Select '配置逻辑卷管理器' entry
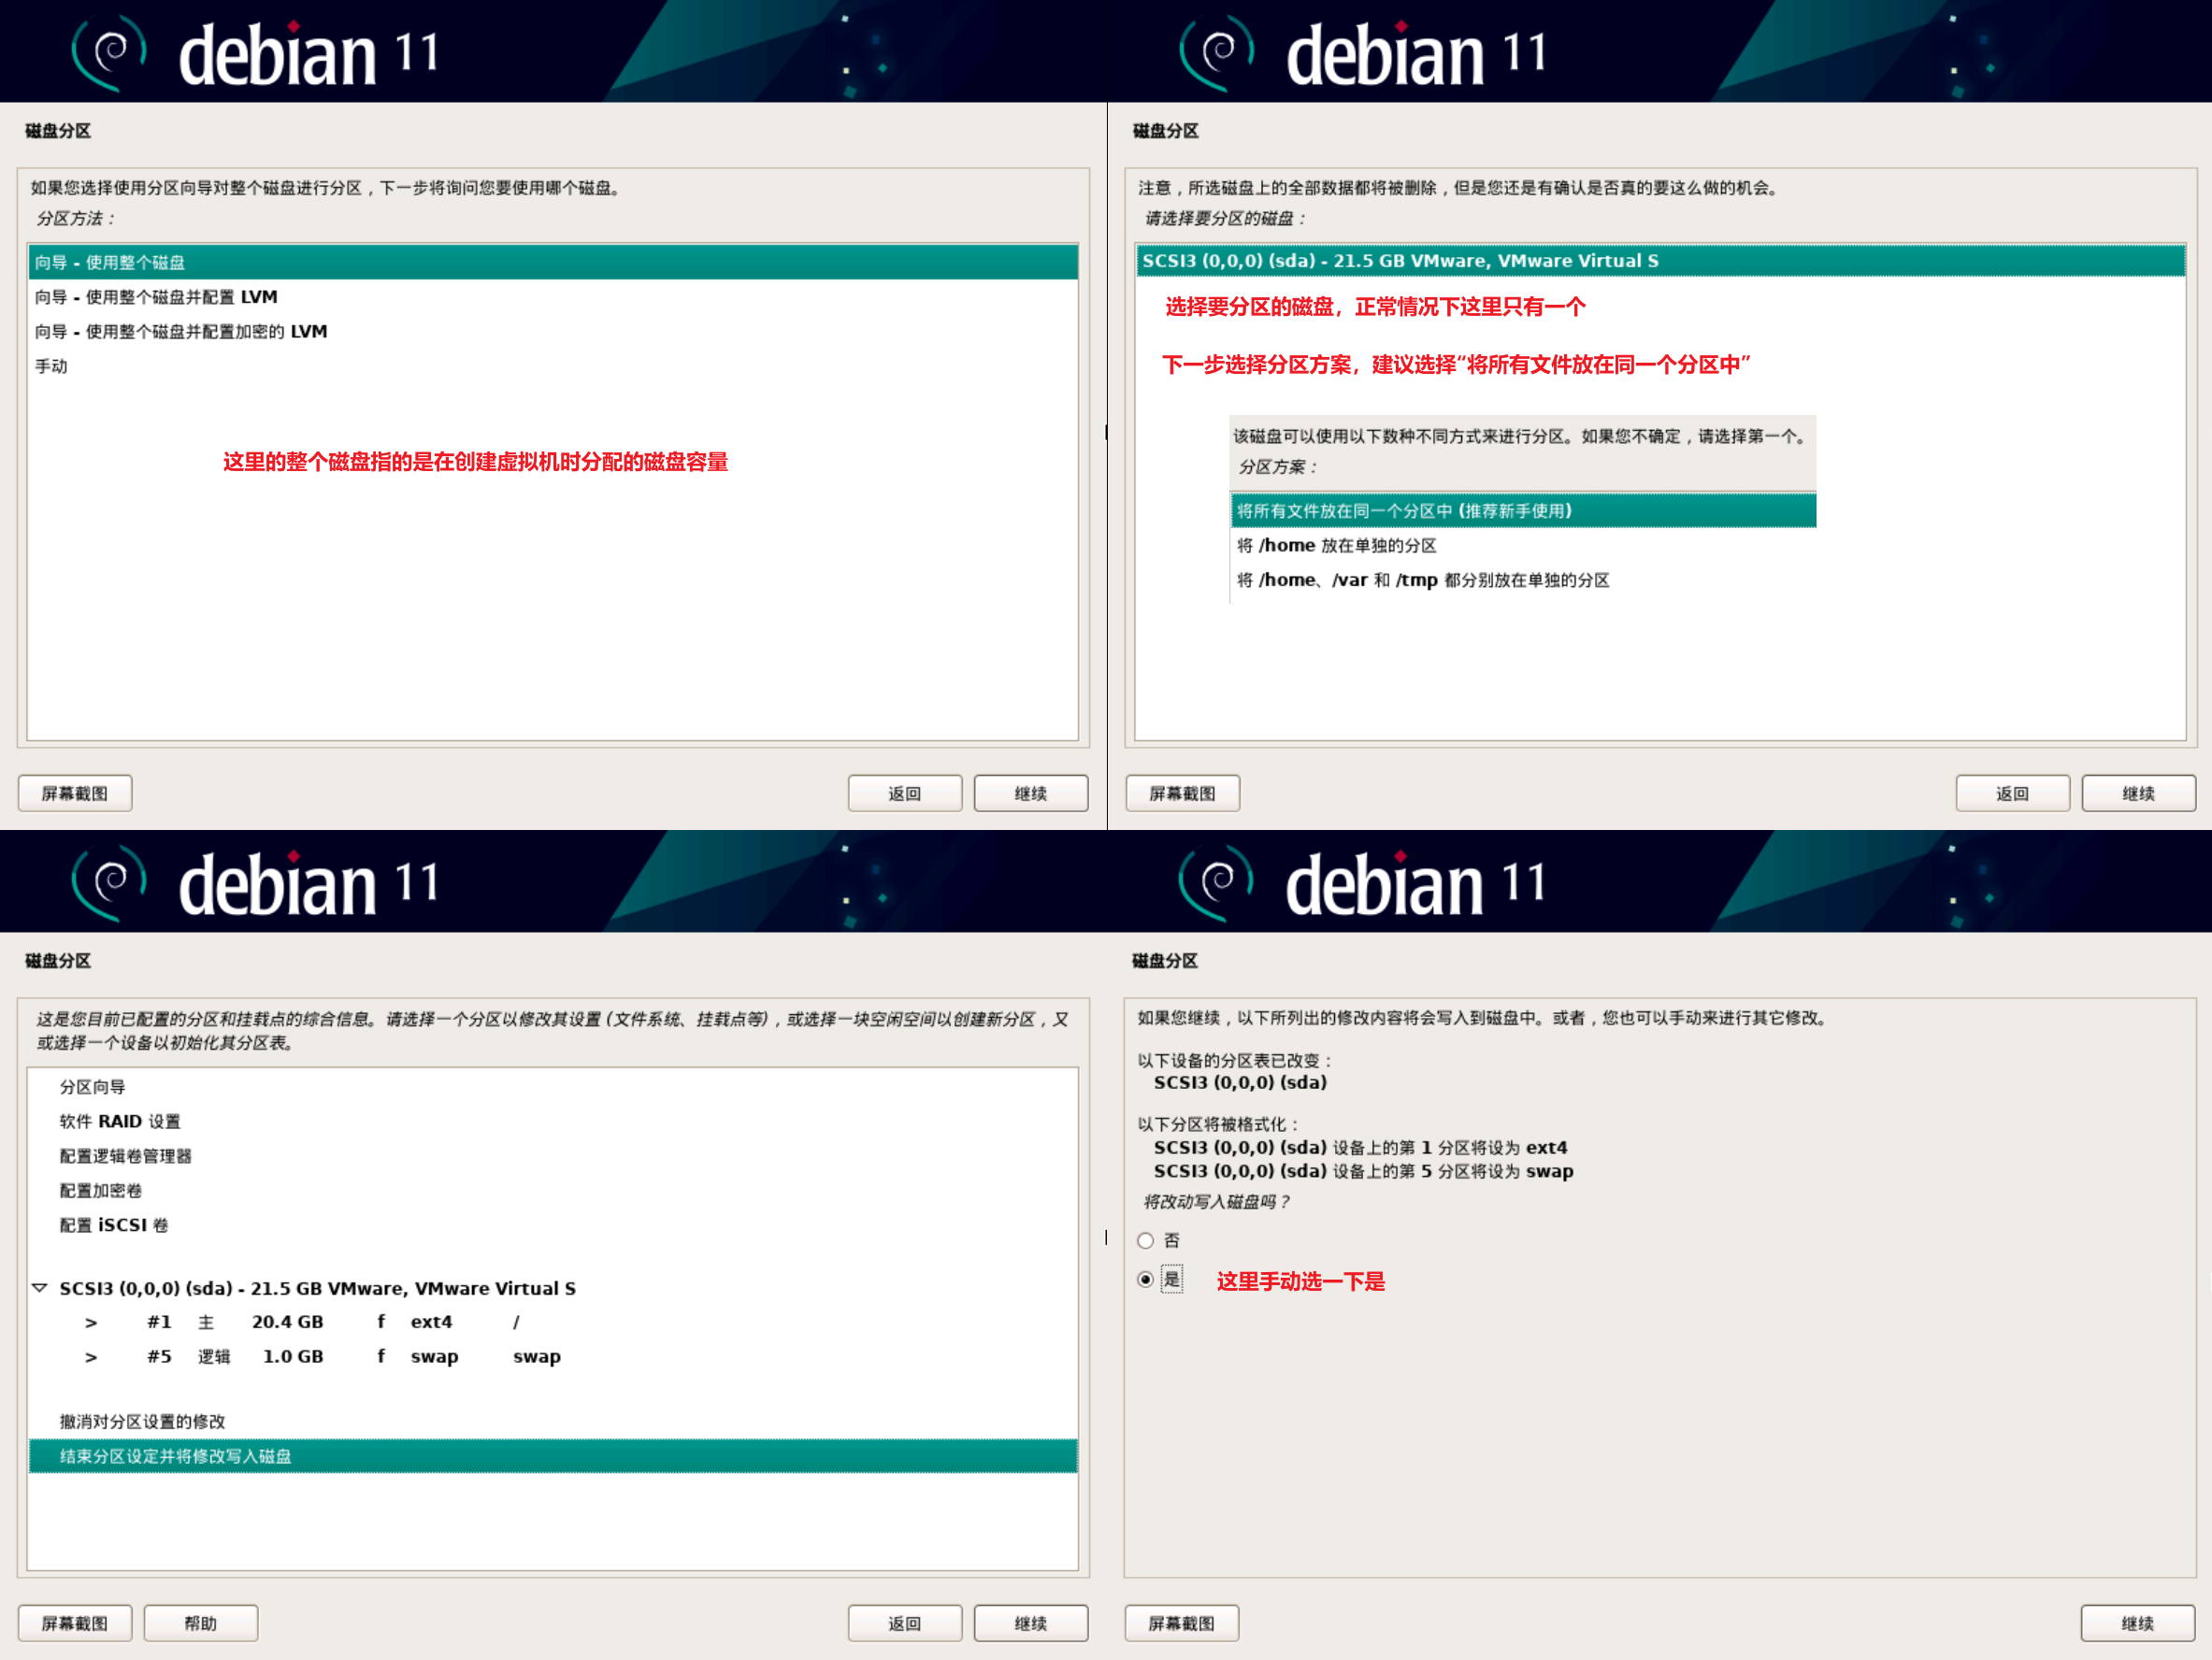2212x1660 pixels. (x=553, y=1156)
